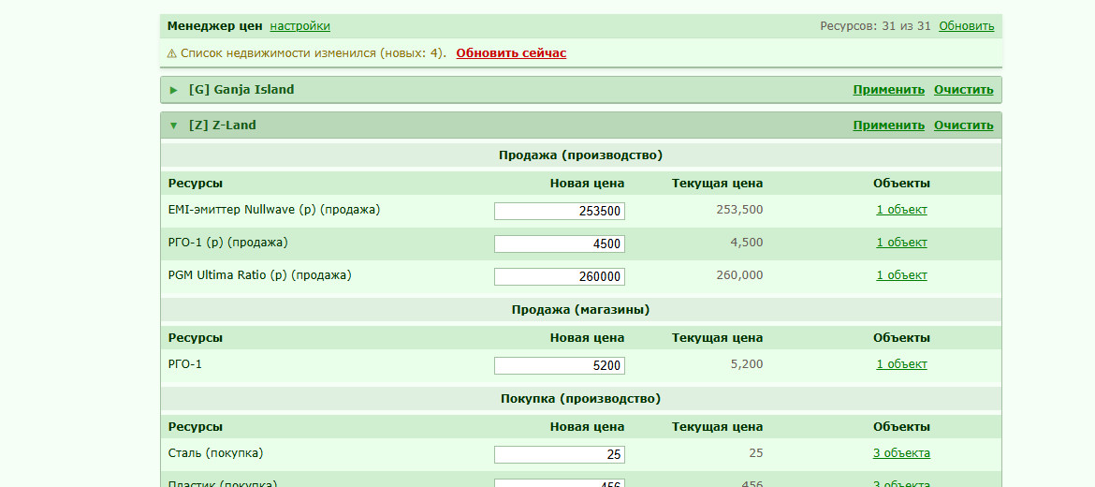Open 1 объект link for EMI-эмиттер Nullwave
1095x487 pixels.
[x=901, y=210]
